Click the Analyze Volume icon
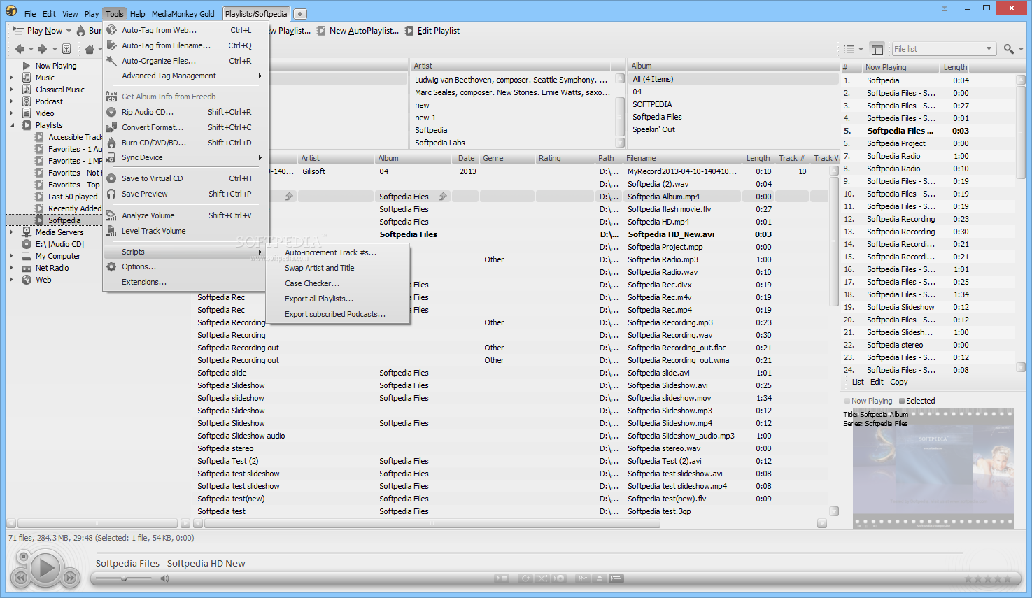Screen dimensions: 1032x598 pos(111,215)
